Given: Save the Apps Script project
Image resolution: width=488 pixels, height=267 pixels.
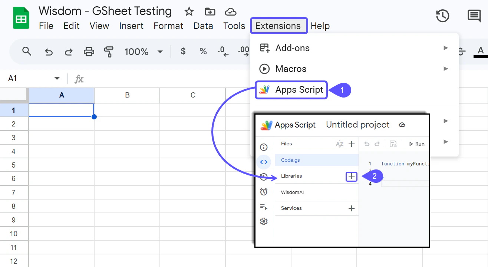Looking at the screenshot, I should point(393,144).
